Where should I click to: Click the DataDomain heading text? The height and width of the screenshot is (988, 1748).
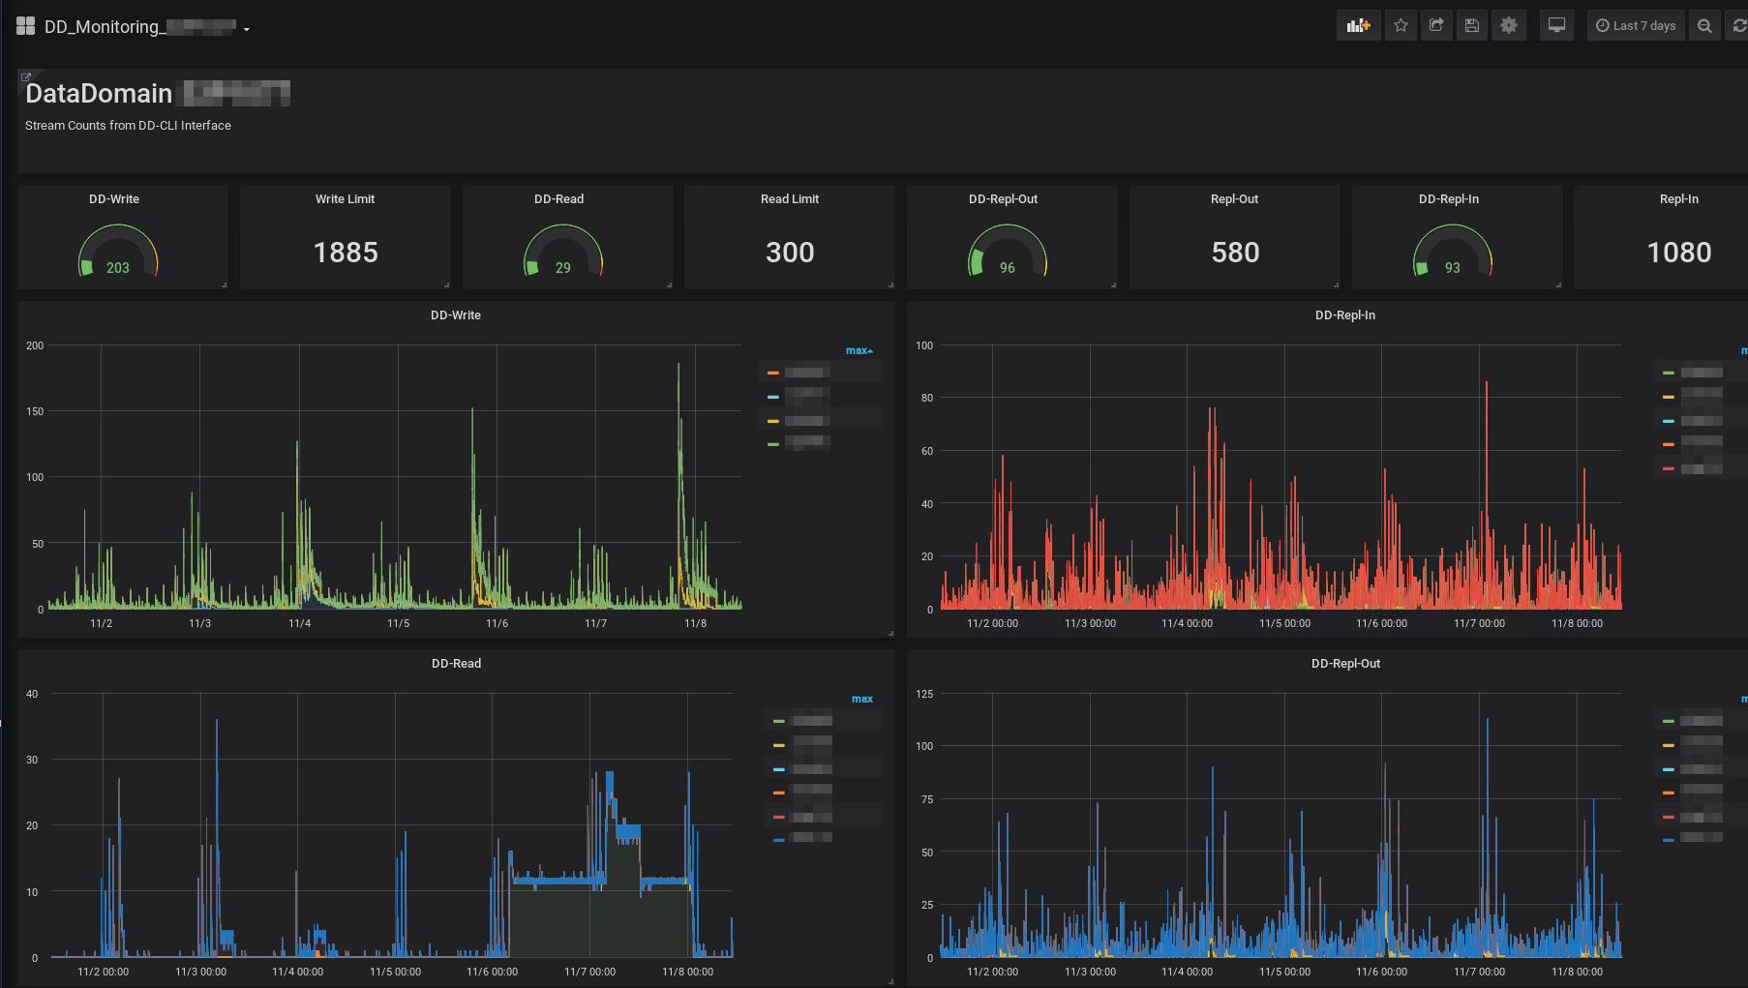(99, 94)
